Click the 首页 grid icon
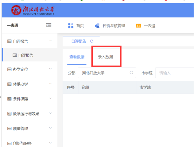194x147 pixels. pos(71,26)
